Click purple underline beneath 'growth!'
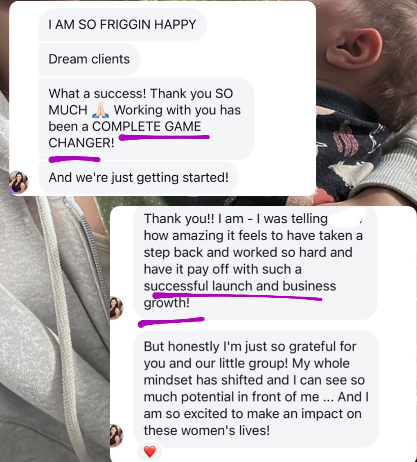 [x=171, y=322]
